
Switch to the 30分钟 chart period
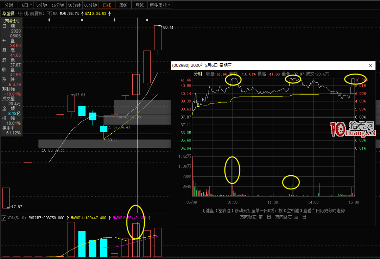pyautogui.click(x=74, y=5)
